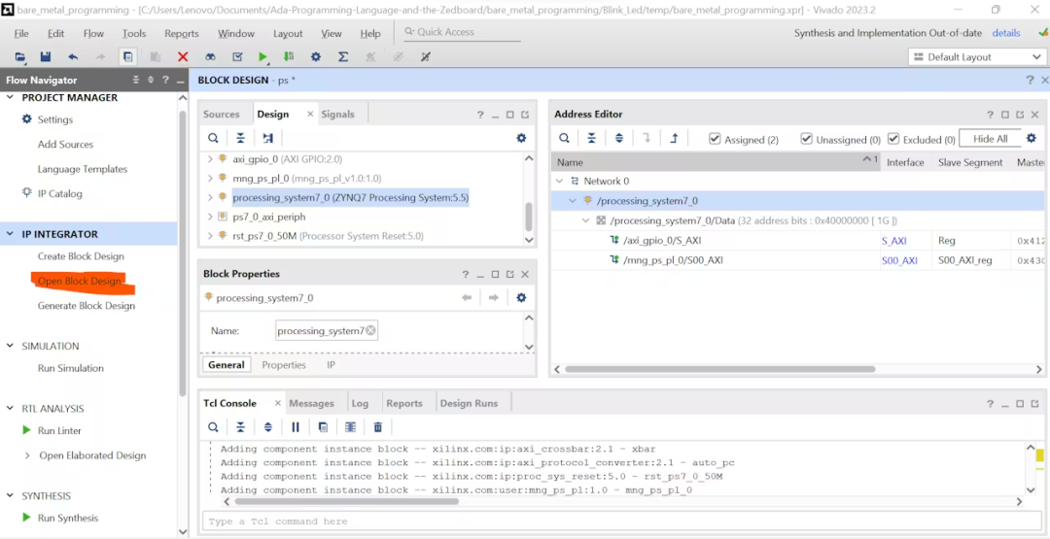Click the Open project folder icon
1050x539 pixels.
click(x=20, y=57)
